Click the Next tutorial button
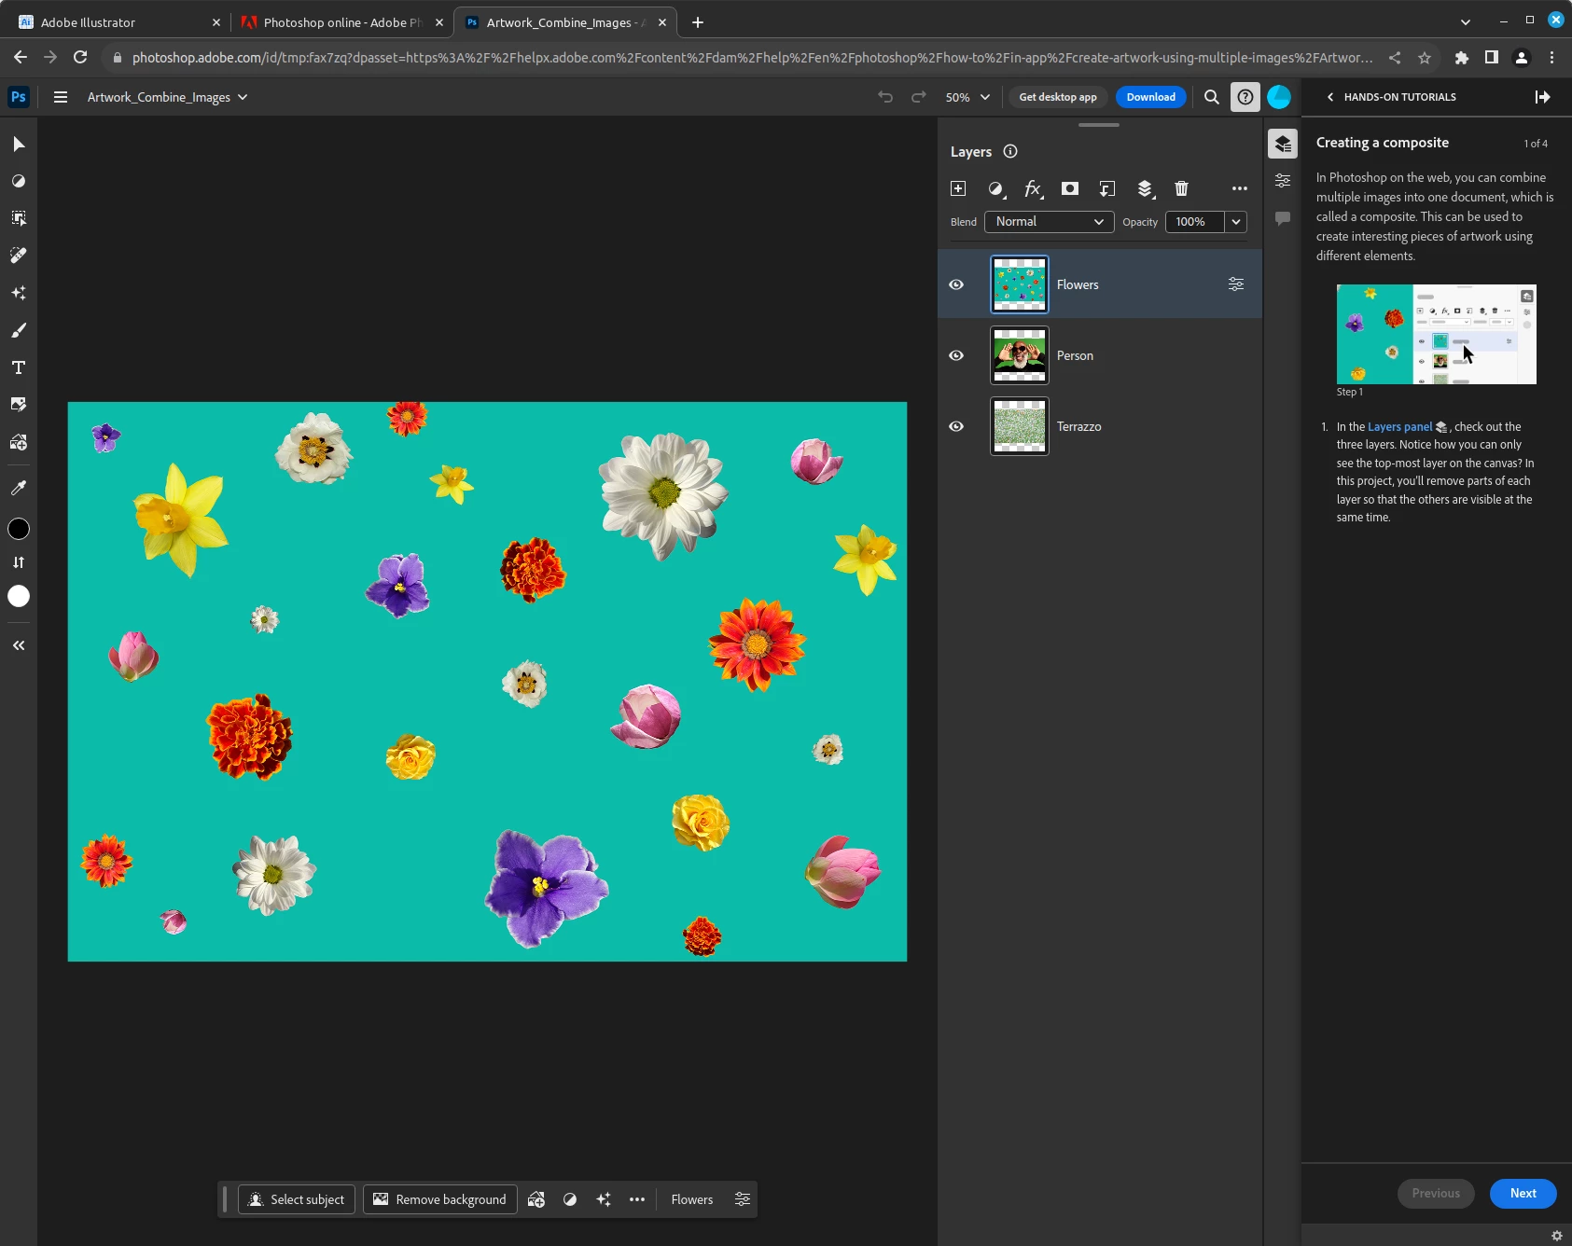The width and height of the screenshot is (1572, 1246). pyautogui.click(x=1523, y=1193)
